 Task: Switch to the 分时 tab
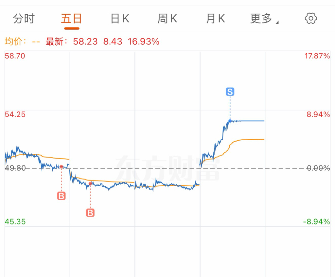pyautogui.click(x=24, y=19)
